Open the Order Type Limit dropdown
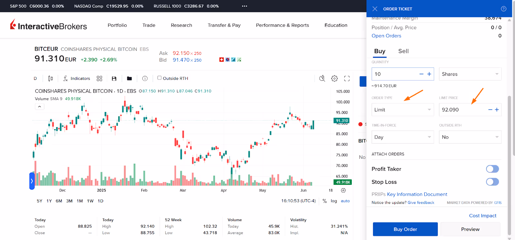The width and height of the screenshot is (515, 240). [x=403, y=110]
